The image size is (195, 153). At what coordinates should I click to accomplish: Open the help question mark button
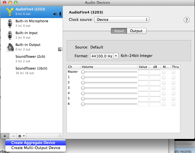point(187,20)
